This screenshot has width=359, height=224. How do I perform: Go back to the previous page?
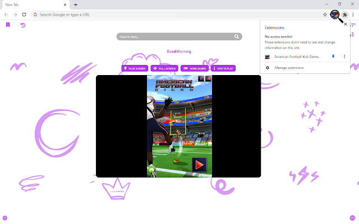pos(6,15)
